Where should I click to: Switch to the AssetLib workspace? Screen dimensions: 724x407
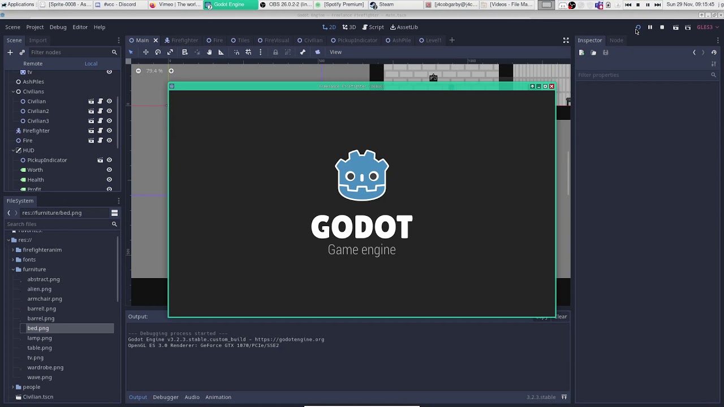(404, 27)
